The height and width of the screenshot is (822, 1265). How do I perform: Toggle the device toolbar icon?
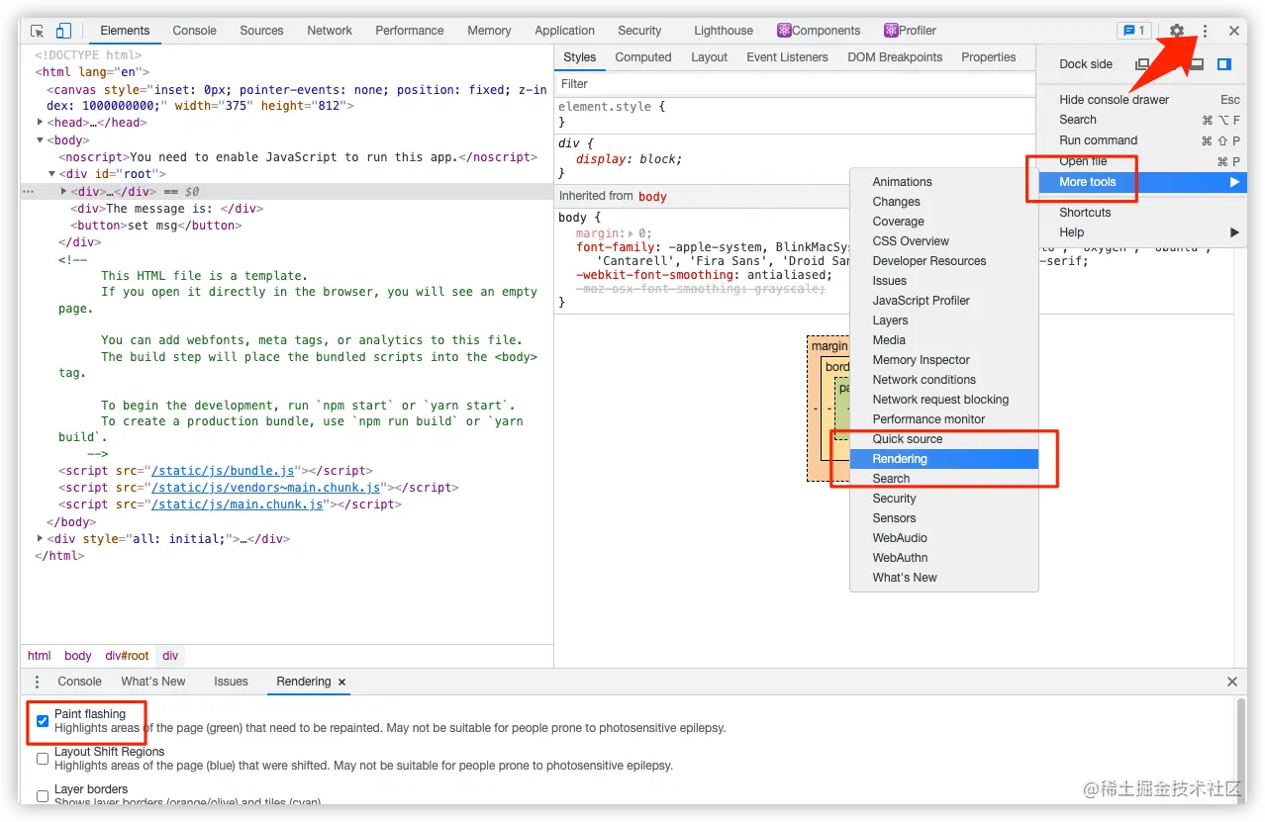(x=63, y=31)
